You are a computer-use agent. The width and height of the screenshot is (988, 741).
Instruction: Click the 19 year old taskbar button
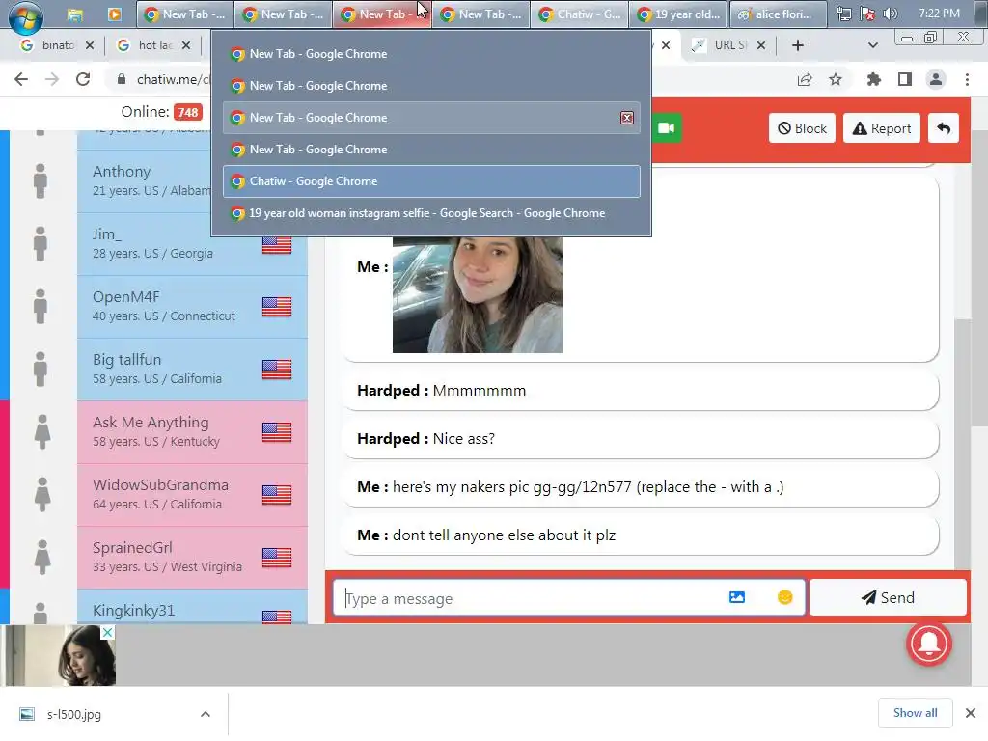pos(678,14)
